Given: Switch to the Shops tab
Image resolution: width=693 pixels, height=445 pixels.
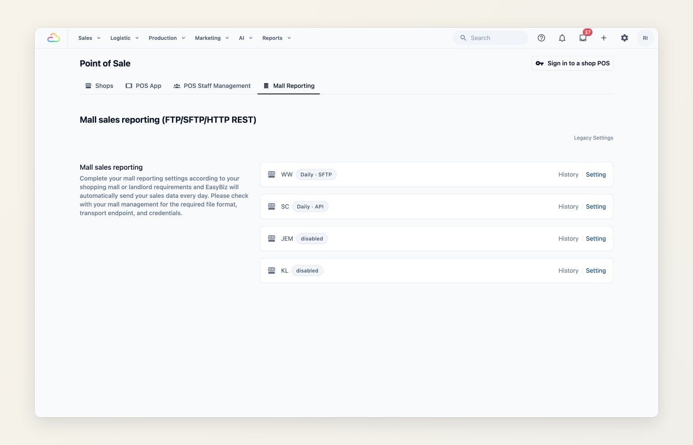Looking at the screenshot, I should [99, 86].
